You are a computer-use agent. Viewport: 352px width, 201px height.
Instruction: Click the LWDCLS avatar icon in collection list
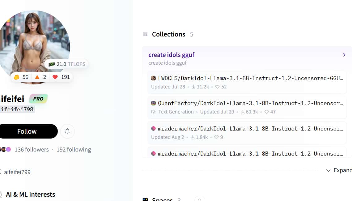pos(153,78)
